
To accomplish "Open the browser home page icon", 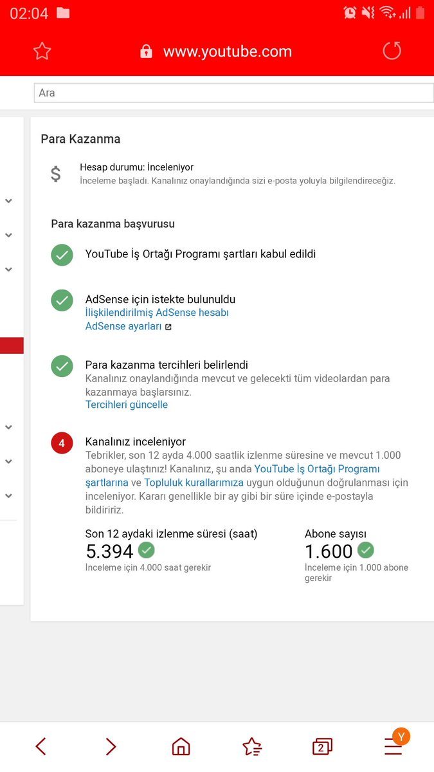I will tap(181, 746).
